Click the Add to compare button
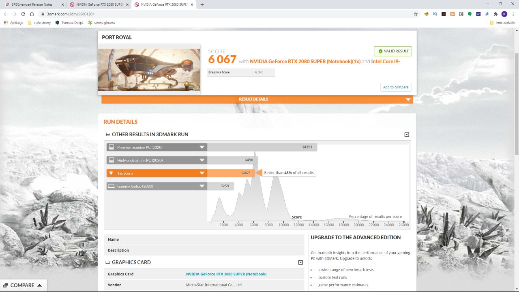 click(396, 87)
